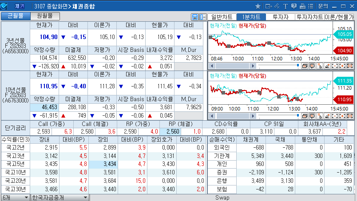
Task: Open font size T icon in title bar
Action: tap(286, 6)
